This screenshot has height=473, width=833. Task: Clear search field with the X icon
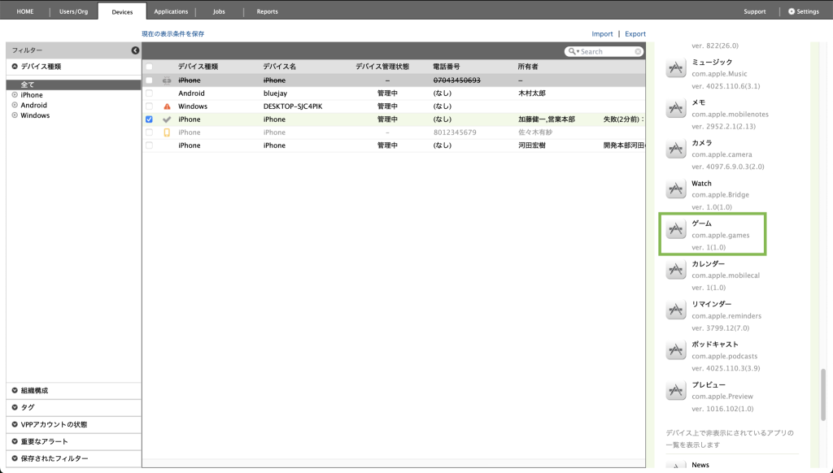tap(636, 52)
